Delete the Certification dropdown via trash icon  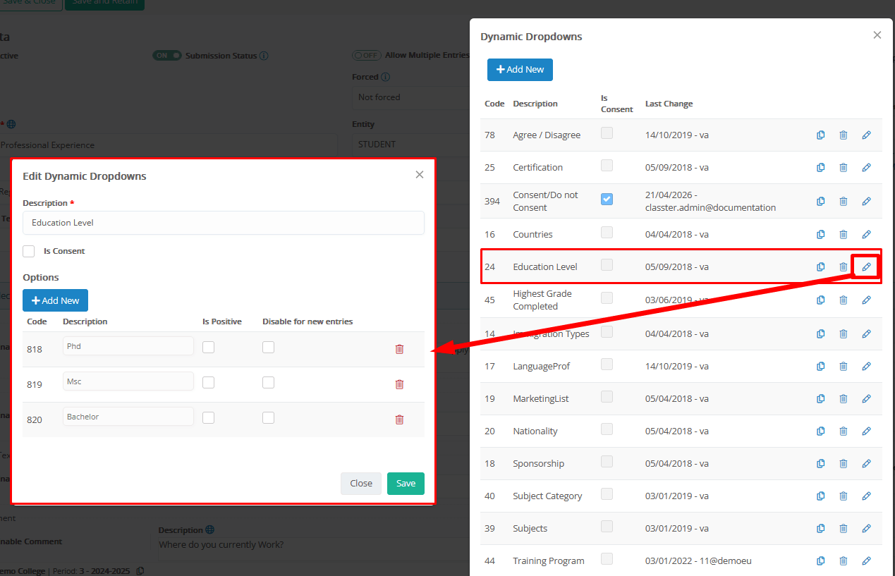843,168
